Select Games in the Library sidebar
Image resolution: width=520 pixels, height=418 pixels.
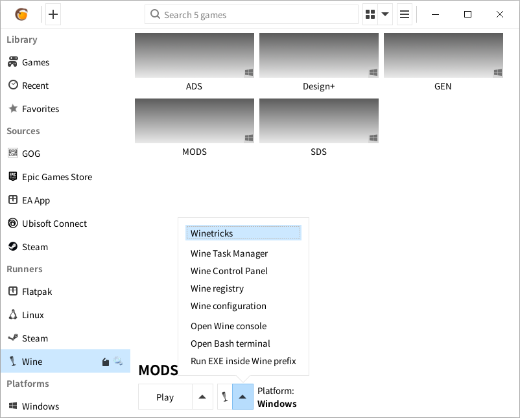pos(65,62)
